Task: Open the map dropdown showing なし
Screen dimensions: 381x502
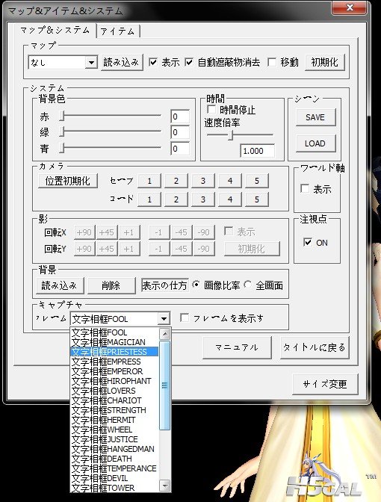Action: click(91, 63)
